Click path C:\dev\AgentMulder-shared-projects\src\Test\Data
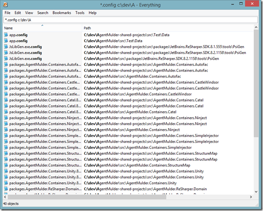 (x=127, y=35)
